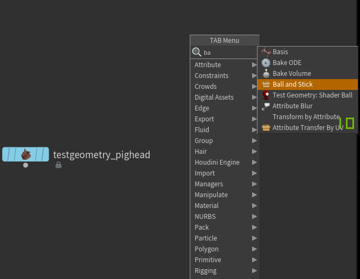Click the Attribute Blur icon
Screen dimensions: 360x279
point(266,106)
